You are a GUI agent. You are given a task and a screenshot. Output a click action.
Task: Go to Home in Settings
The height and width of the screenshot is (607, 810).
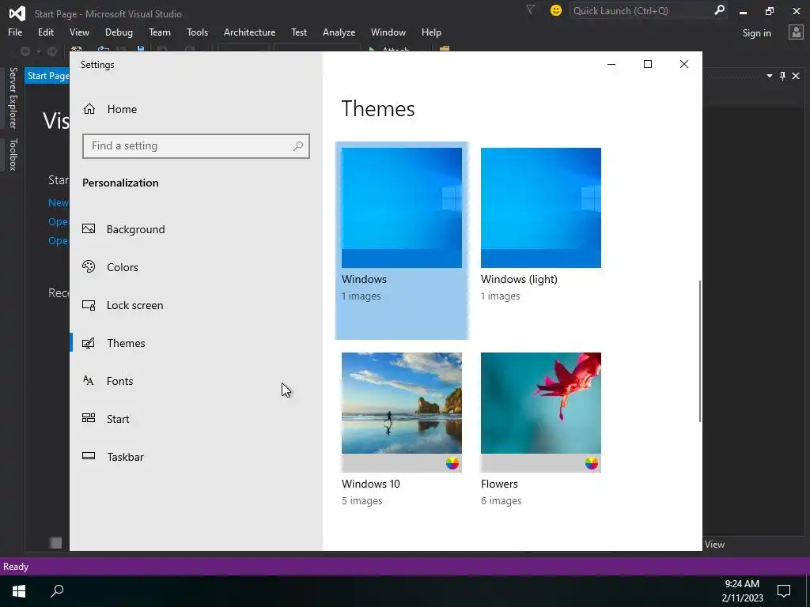[196, 109]
